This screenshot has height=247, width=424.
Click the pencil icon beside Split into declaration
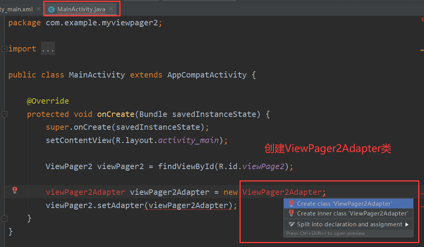click(291, 224)
